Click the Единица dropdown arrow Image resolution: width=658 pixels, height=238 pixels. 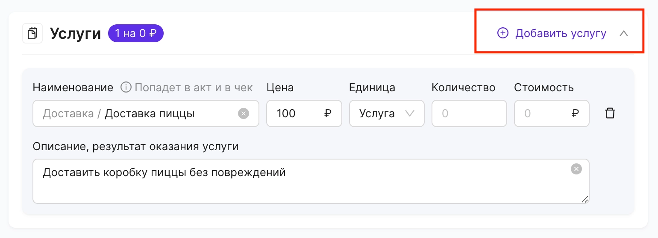[x=409, y=113]
